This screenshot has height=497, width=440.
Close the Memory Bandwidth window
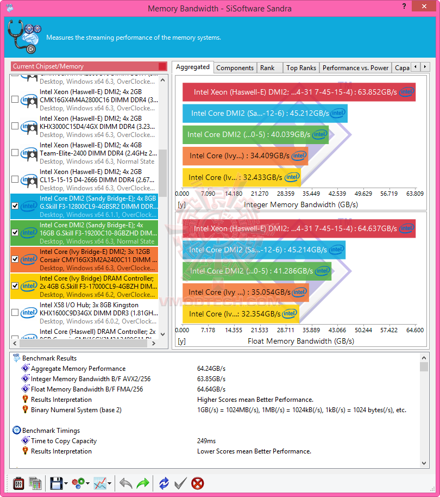coord(424,6)
